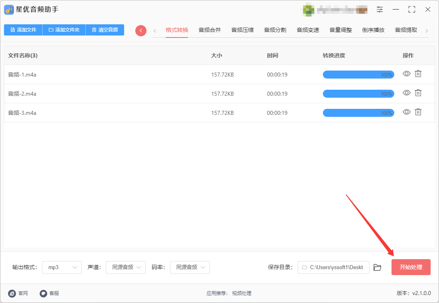Click the 星优音频助手 app logo icon
The image size is (439, 303).
pyautogui.click(x=9, y=10)
